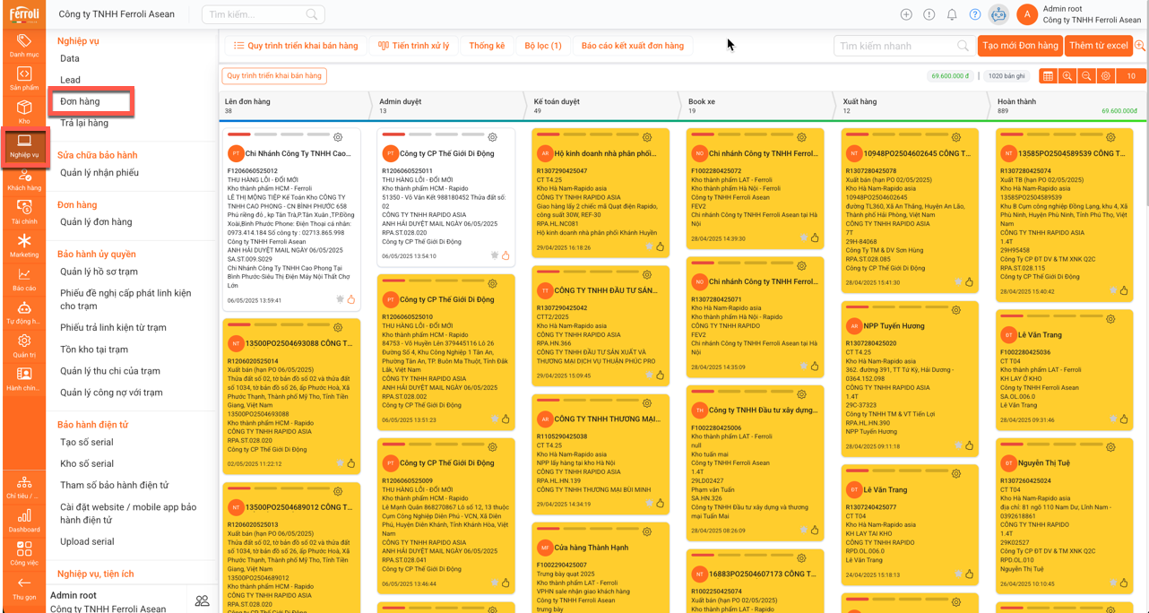This screenshot has width=1149, height=613.
Task: Open the Chỉ tiêu sidebar module
Action: 24,487
